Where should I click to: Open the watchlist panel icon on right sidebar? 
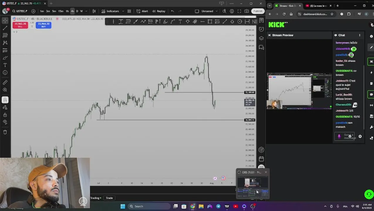(261, 21)
